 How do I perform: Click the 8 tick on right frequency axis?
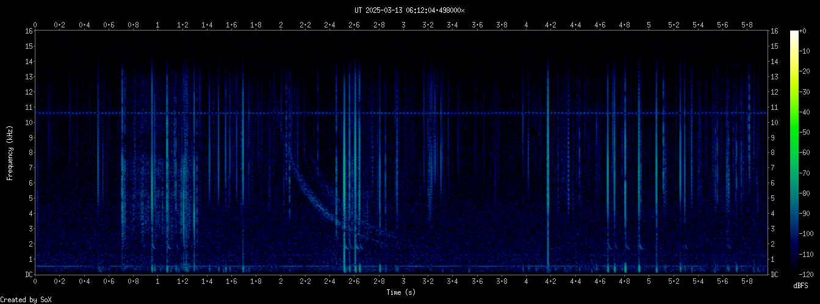point(773,153)
